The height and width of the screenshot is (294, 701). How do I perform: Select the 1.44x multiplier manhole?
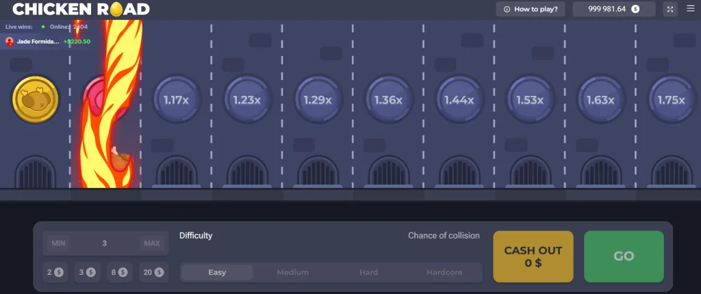coord(459,99)
